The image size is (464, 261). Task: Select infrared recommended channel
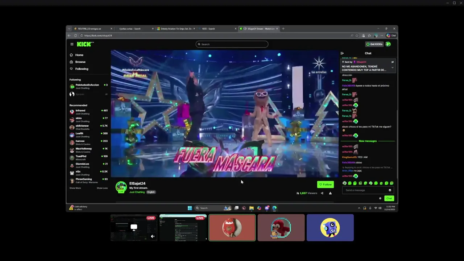click(88, 112)
